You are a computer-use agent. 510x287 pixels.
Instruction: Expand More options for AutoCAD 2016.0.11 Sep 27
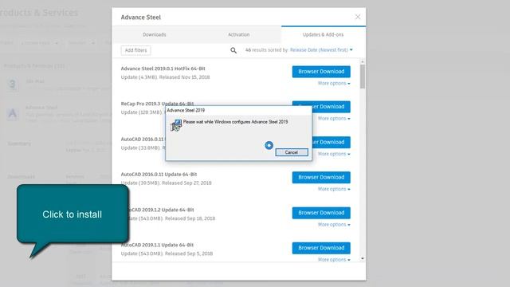tap(334, 189)
